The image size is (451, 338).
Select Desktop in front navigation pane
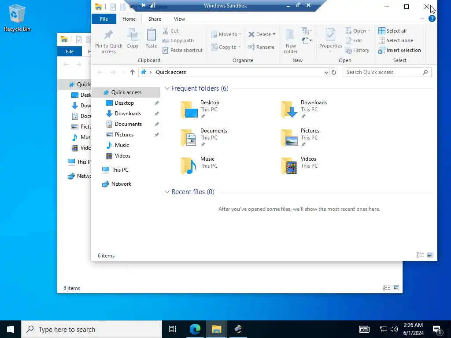point(124,103)
